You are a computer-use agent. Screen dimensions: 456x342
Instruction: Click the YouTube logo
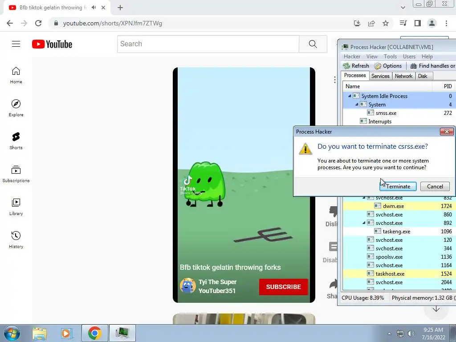(x=52, y=44)
